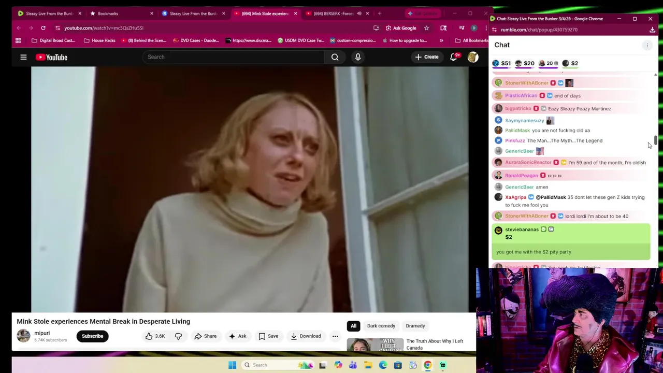Go to YouTube home via logo
663x373 pixels.
[x=52, y=57]
